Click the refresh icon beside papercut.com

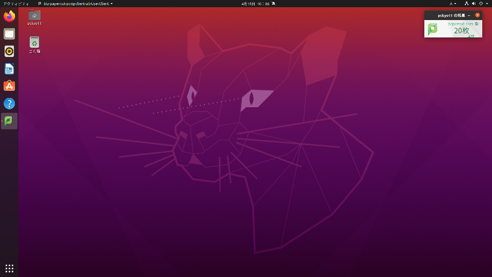pyautogui.click(x=477, y=24)
